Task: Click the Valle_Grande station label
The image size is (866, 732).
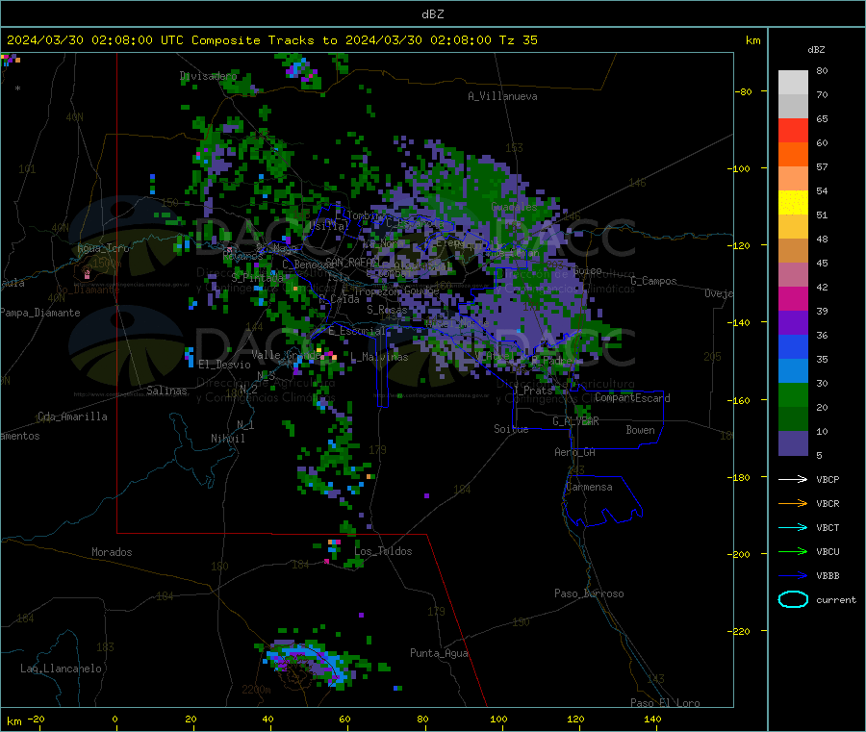Action: coord(286,355)
